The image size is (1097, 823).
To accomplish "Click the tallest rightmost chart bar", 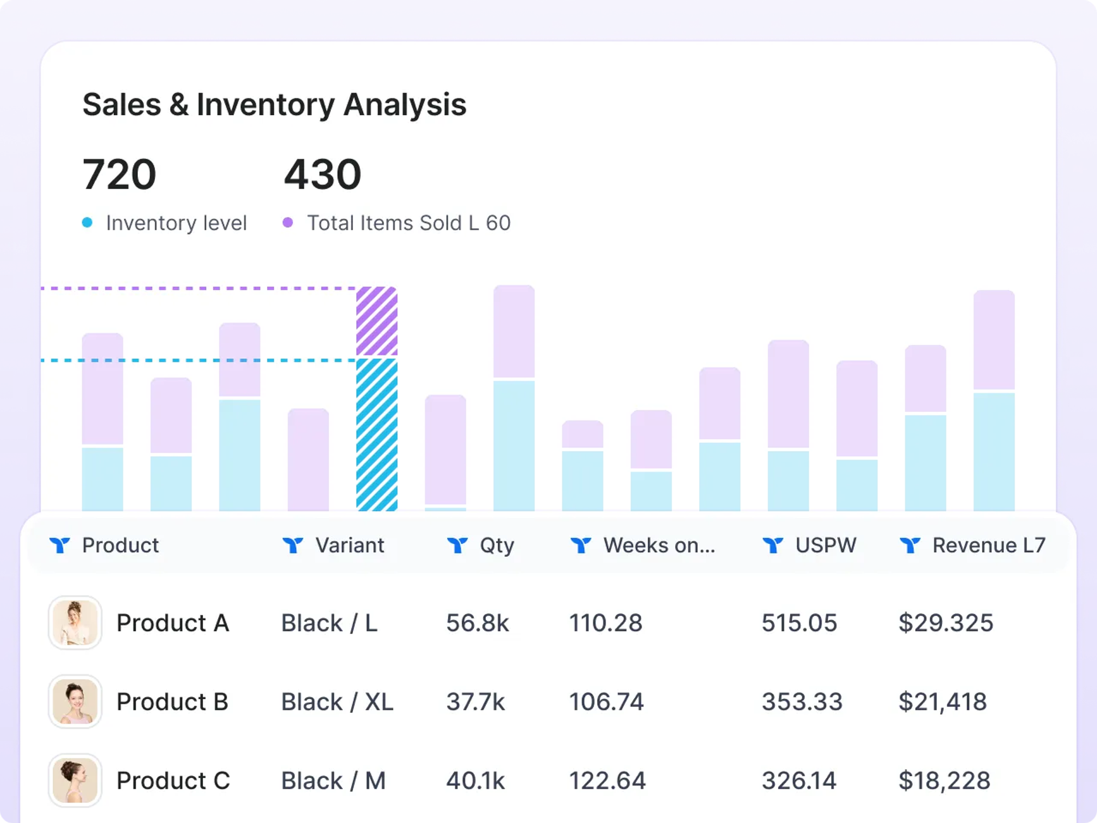I will pos(994,400).
